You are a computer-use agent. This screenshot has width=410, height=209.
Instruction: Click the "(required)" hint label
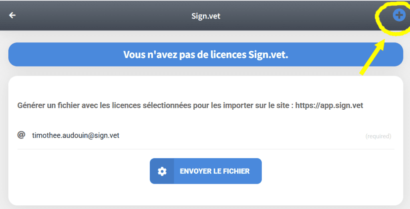378,136
